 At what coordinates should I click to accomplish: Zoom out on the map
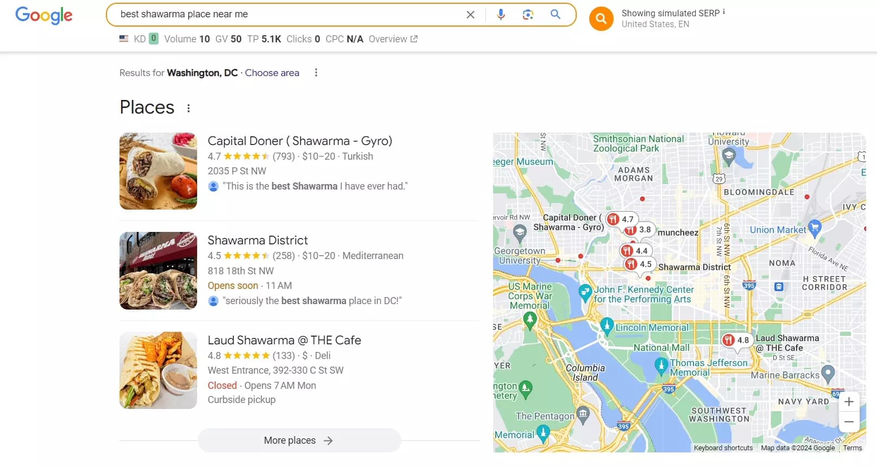[x=849, y=422]
